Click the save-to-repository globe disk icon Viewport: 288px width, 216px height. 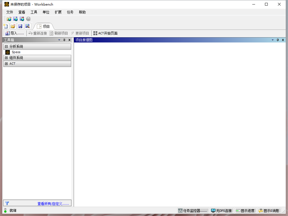click(x=15, y=19)
